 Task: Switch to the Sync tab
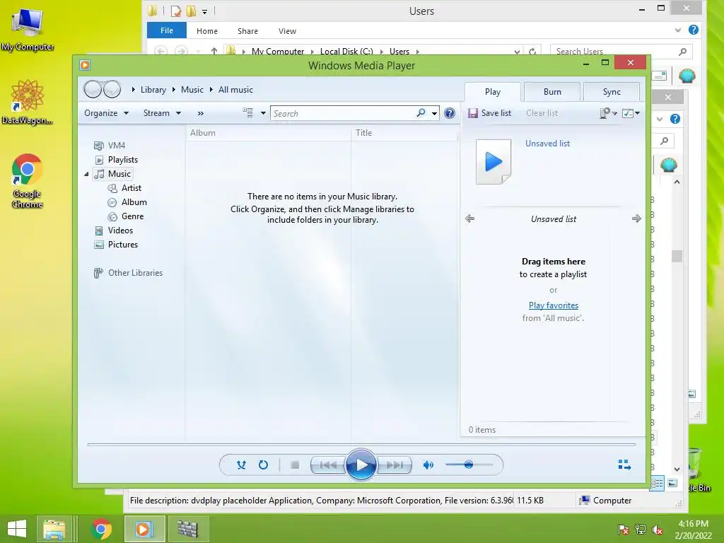coord(612,92)
